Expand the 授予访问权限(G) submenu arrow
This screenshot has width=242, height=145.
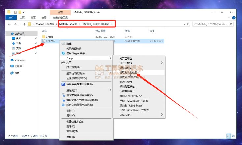point(110,73)
